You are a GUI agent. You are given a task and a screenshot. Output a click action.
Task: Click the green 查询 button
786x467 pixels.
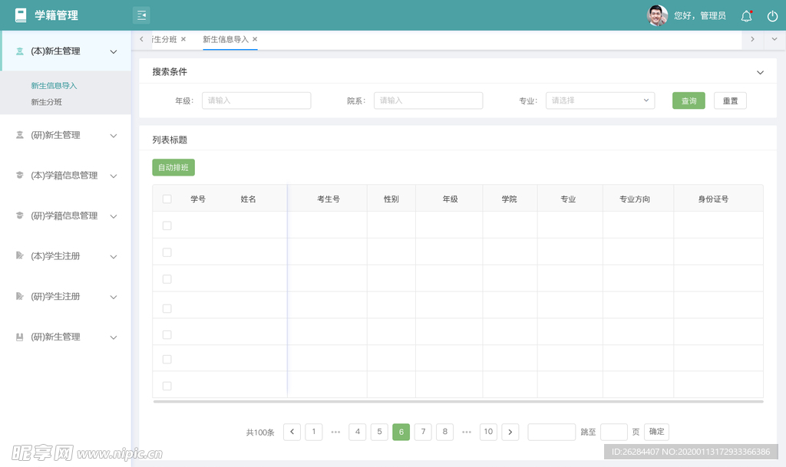(689, 100)
